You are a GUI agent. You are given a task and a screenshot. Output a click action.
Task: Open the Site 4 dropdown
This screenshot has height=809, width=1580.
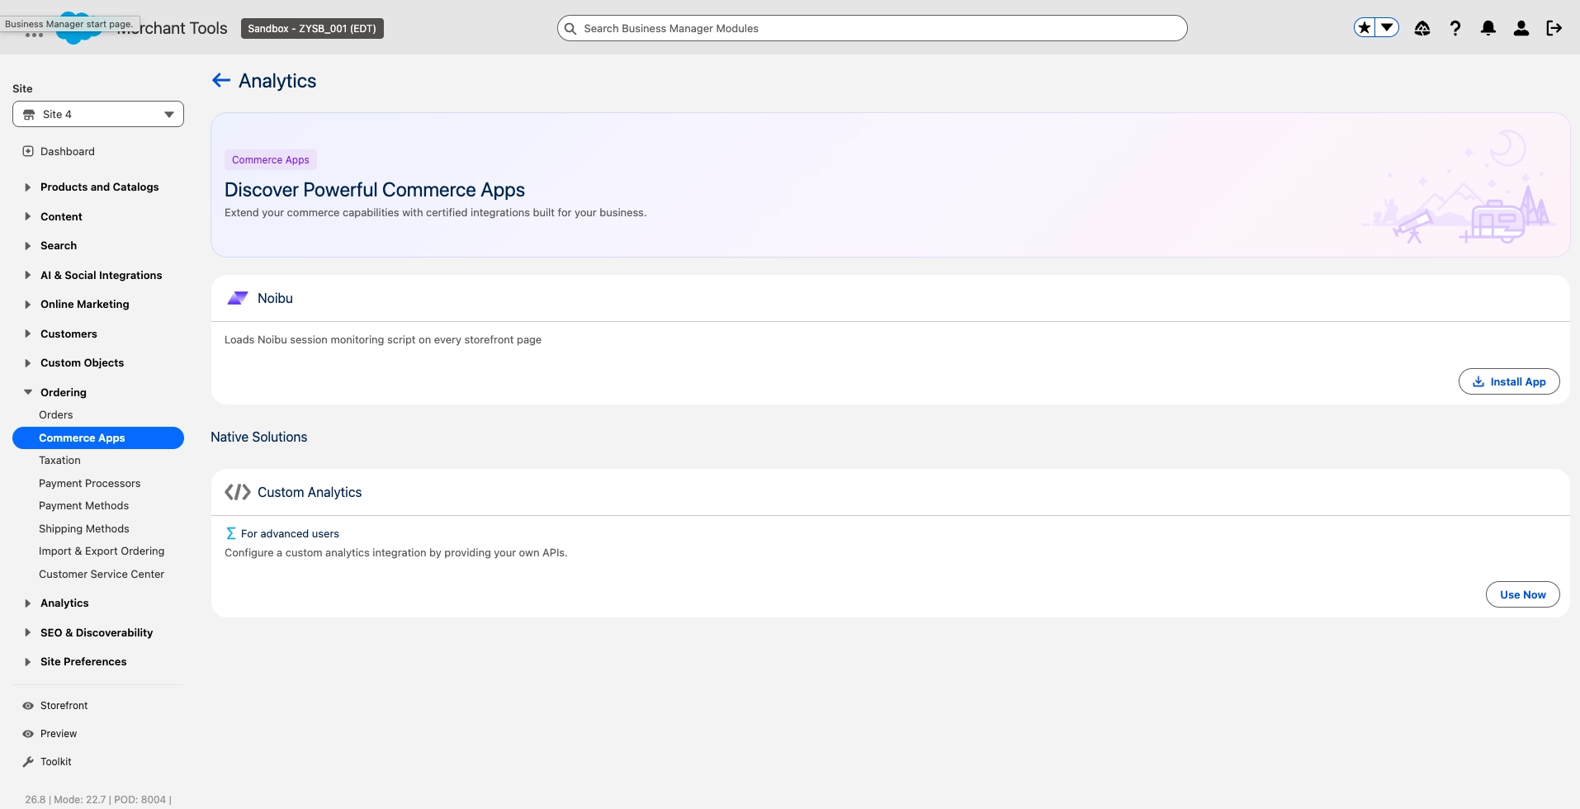pos(98,114)
